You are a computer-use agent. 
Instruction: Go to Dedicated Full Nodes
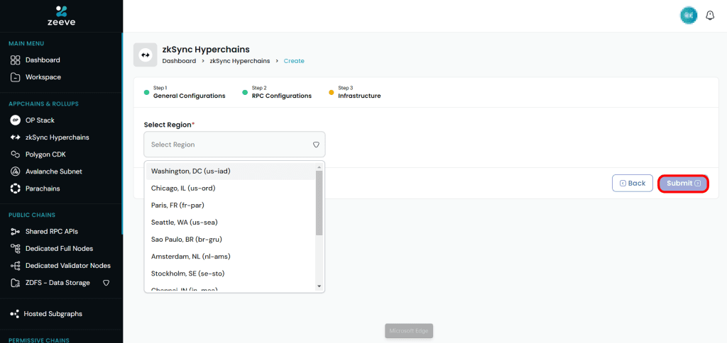click(60, 249)
